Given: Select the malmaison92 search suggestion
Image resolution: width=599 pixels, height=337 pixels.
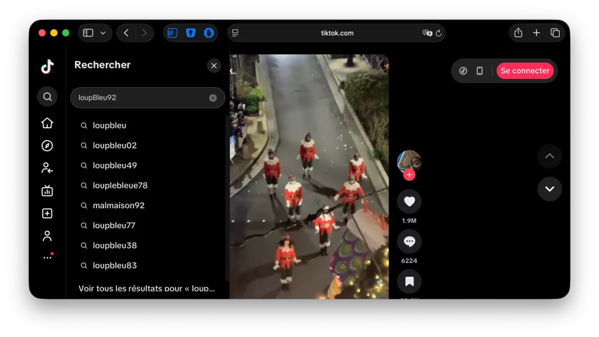Looking at the screenshot, I should click(x=119, y=205).
